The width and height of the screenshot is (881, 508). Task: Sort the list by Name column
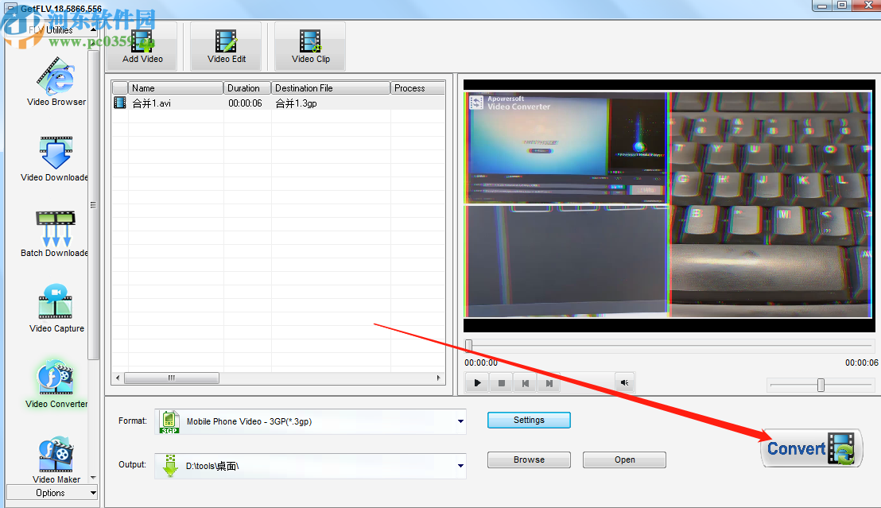pyautogui.click(x=175, y=88)
